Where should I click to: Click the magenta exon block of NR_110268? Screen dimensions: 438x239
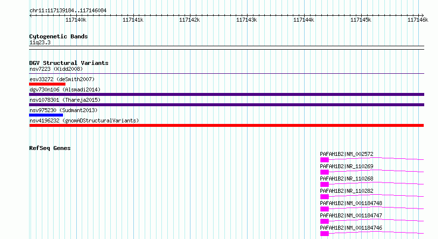[x=324, y=184]
